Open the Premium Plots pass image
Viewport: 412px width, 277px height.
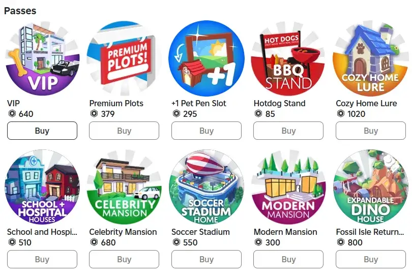pos(124,58)
